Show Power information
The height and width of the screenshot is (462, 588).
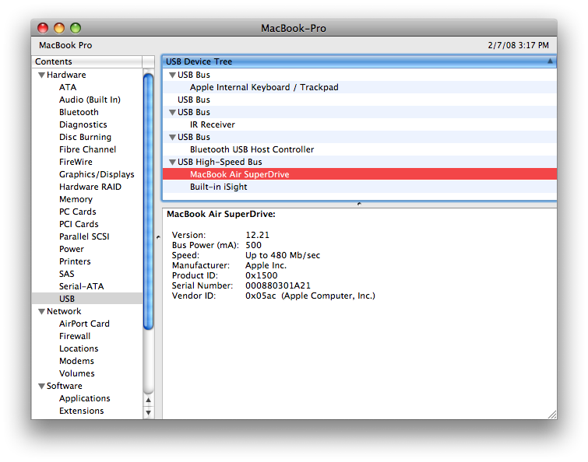tap(71, 249)
